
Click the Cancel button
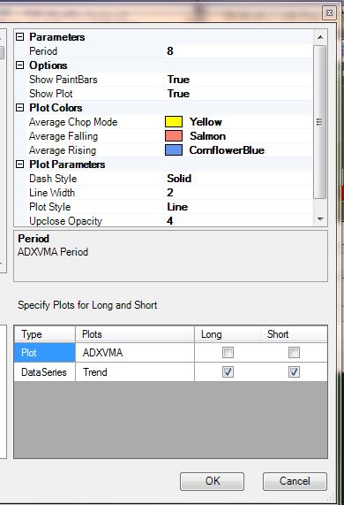point(295,481)
